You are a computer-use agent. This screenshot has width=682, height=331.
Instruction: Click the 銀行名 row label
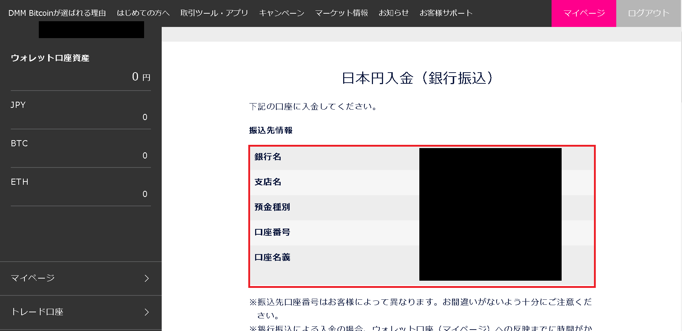268,157
